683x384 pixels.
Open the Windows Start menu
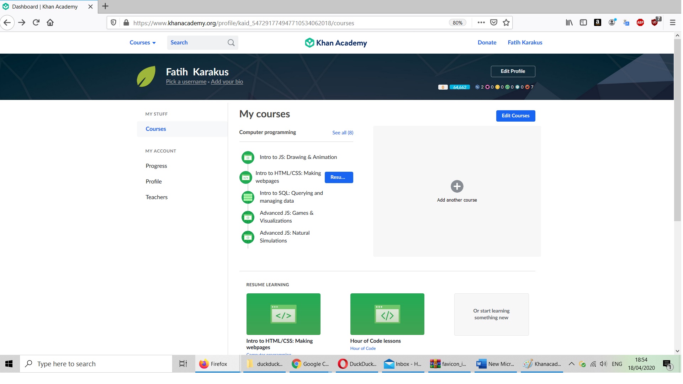pyautogui.click(x=9, y=364)
